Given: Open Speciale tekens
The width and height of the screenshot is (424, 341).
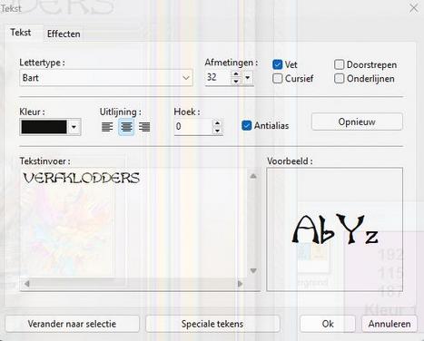Looking at the screenshot, I should click(x=212, y=324).
